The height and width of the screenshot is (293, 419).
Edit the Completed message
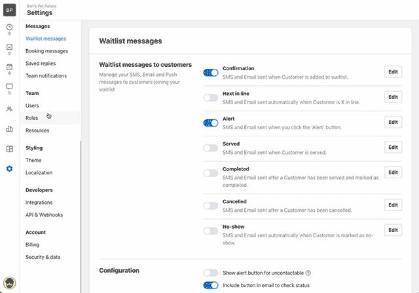click(x=393, y=172)
